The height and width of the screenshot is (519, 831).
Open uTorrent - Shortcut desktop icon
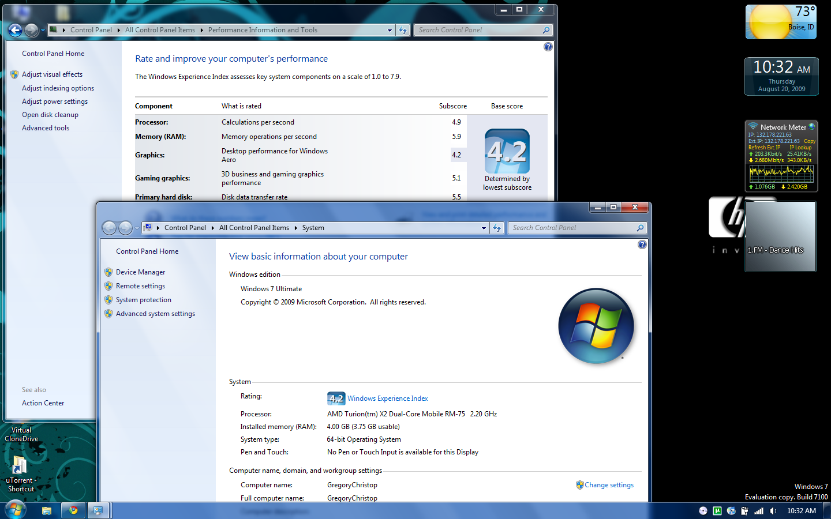20,473
